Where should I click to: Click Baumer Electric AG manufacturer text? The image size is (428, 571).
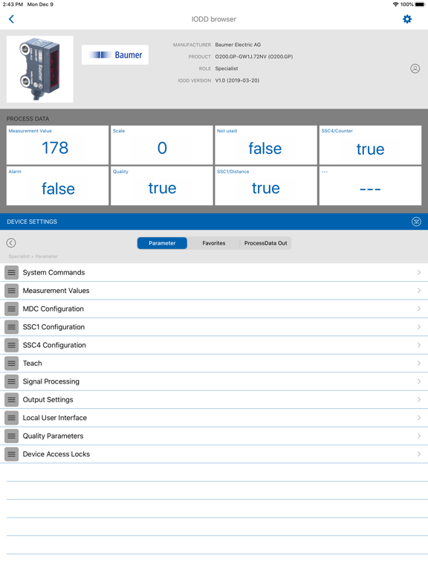tap(238, 45)
